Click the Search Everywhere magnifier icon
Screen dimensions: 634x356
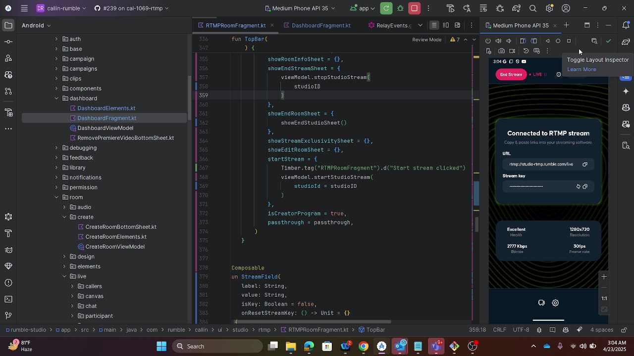[533, 8]
